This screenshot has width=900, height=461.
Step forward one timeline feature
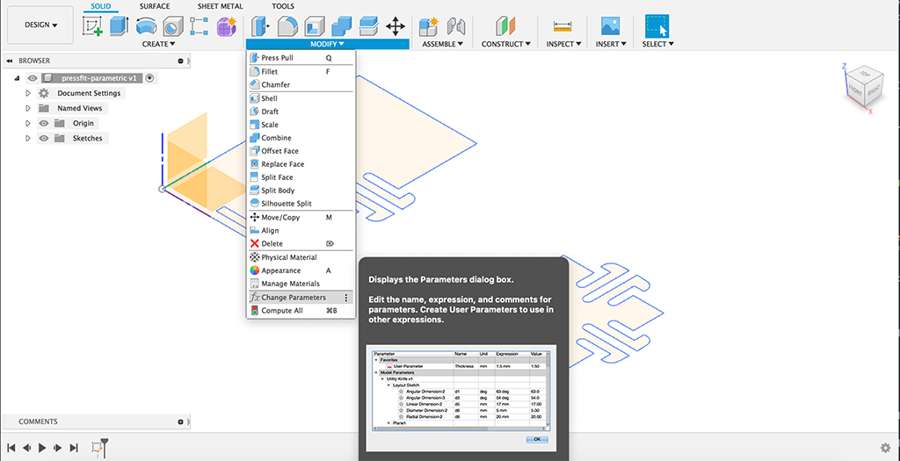point(57,448)
